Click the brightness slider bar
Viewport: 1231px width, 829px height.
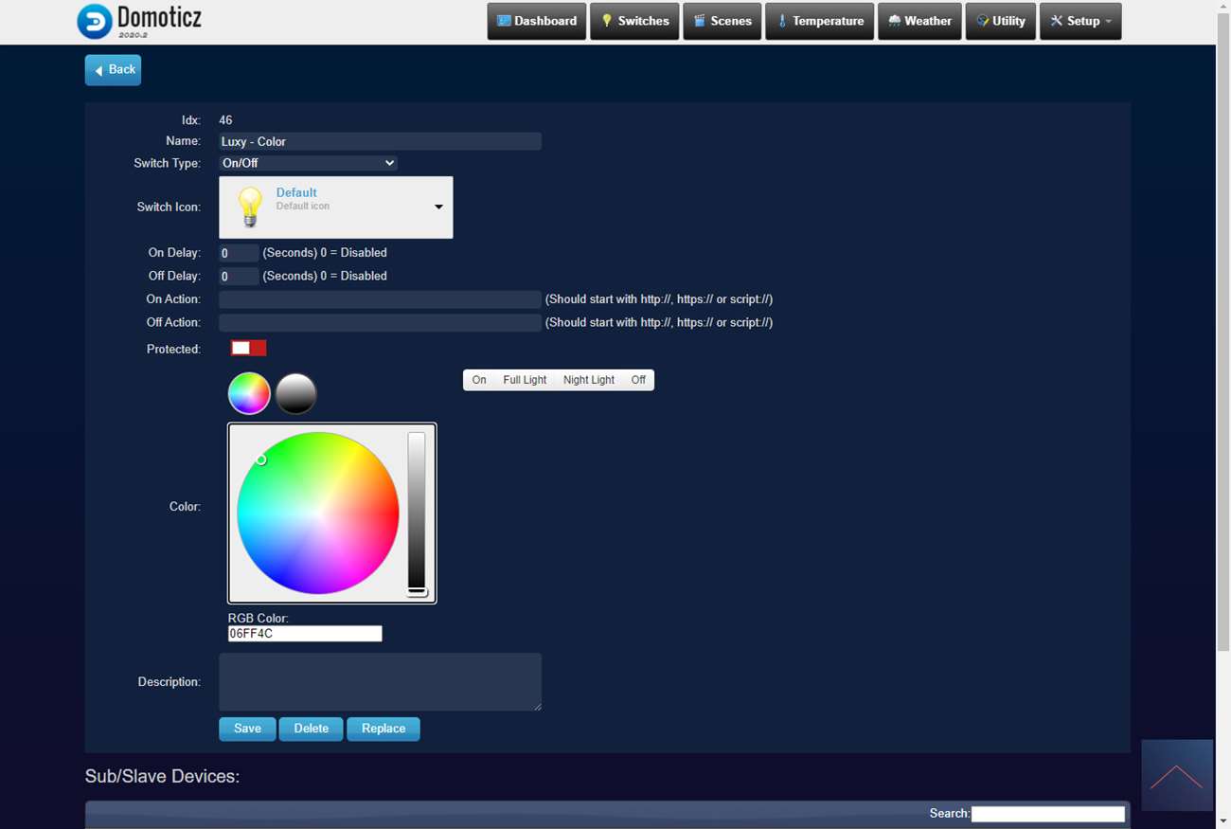417,512
